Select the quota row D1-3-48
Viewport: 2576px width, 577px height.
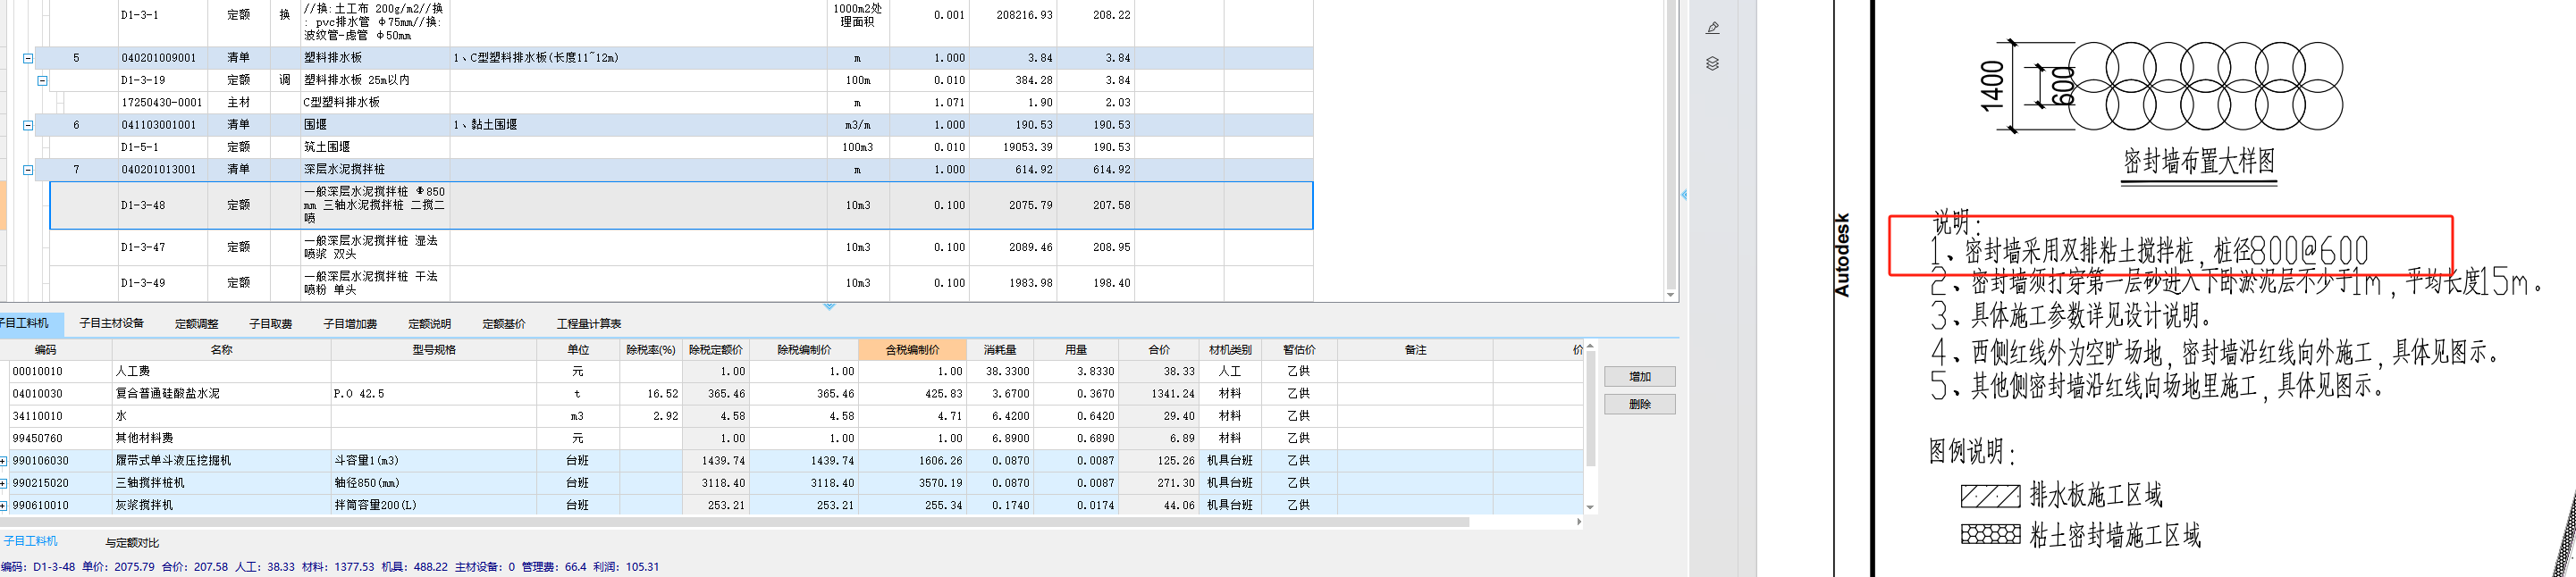coord(681,205)
